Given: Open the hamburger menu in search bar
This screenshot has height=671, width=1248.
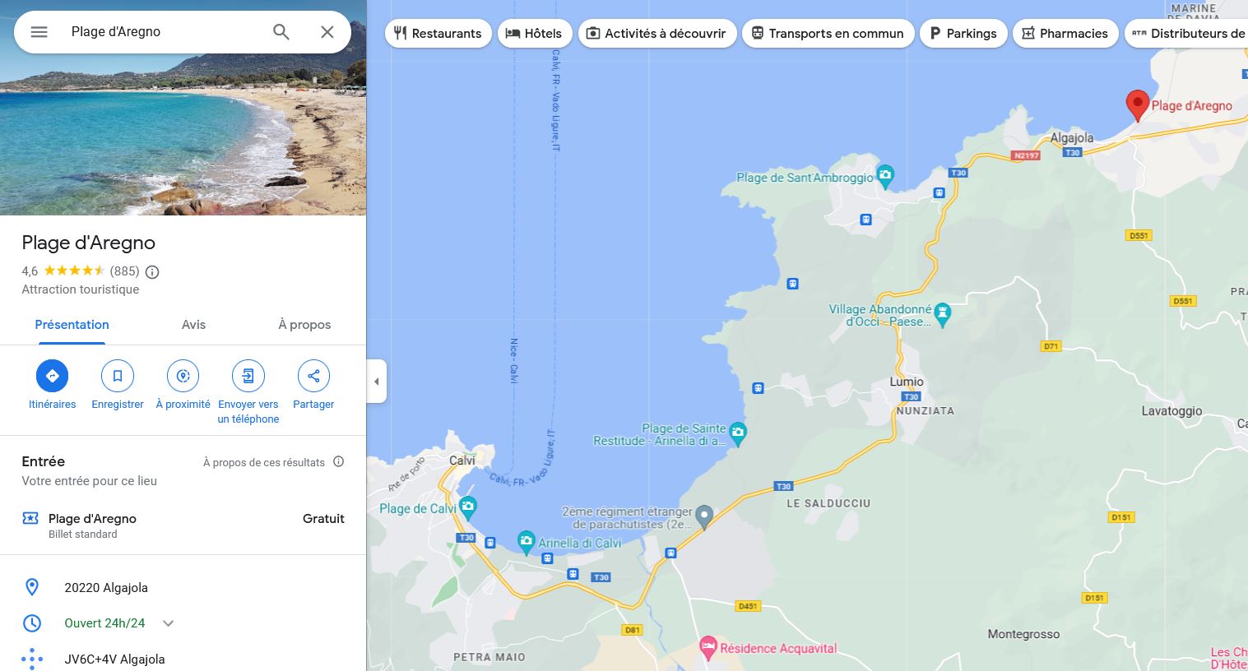Looking at the screenshot, I should tap(39, 32).
